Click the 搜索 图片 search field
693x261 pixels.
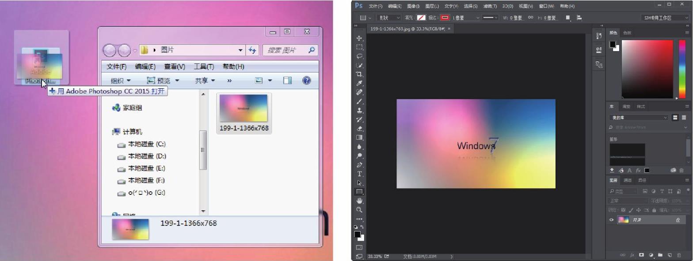click(x=290, y=50)
